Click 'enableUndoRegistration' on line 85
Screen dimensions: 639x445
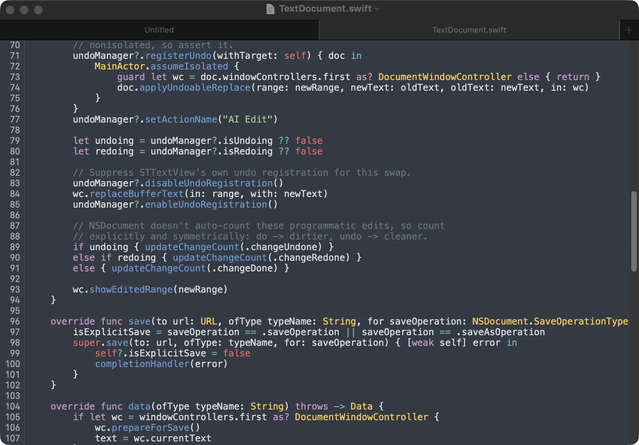[x=206, y=204]
